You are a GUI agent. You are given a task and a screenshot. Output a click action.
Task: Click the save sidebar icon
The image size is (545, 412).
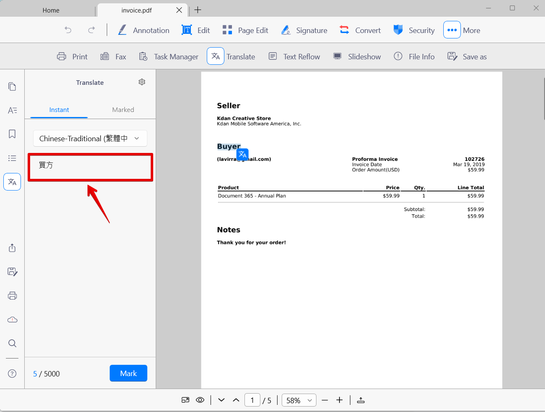click(x=12, y=272)
